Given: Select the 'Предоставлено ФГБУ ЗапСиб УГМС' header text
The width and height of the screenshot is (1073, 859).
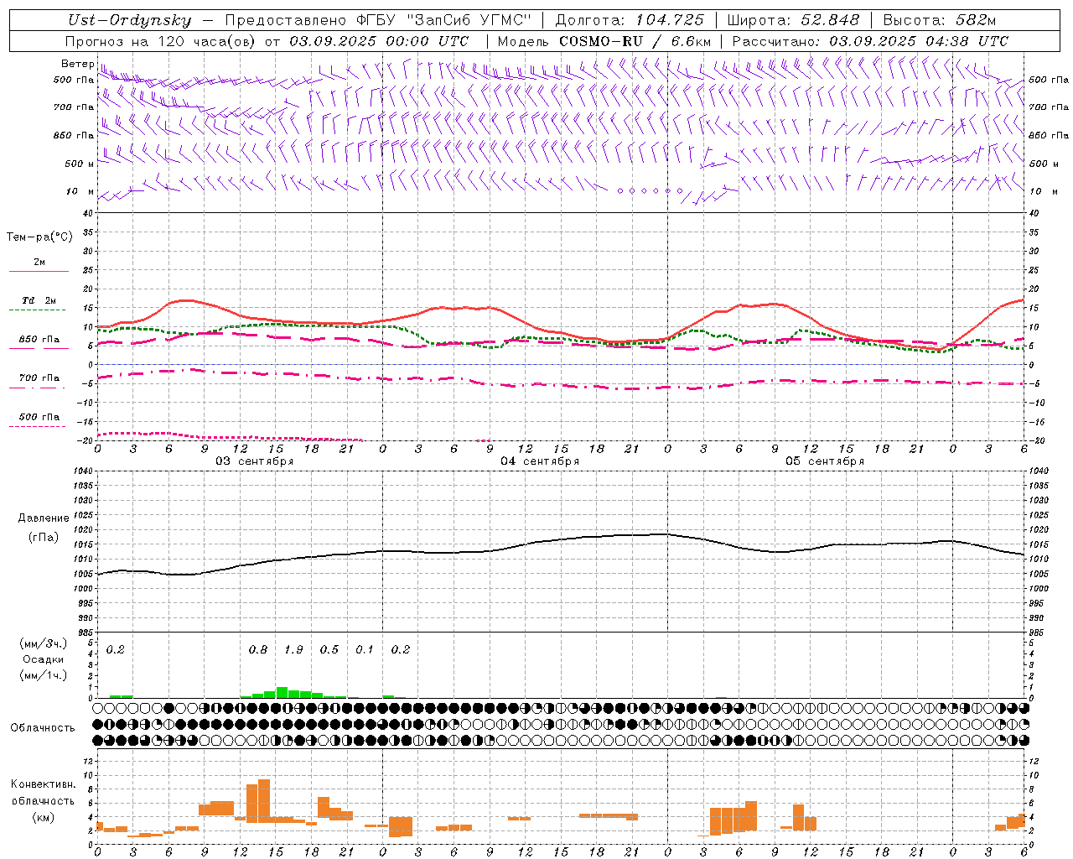Looking at the screenshot, I should click(x=378, y=21).
